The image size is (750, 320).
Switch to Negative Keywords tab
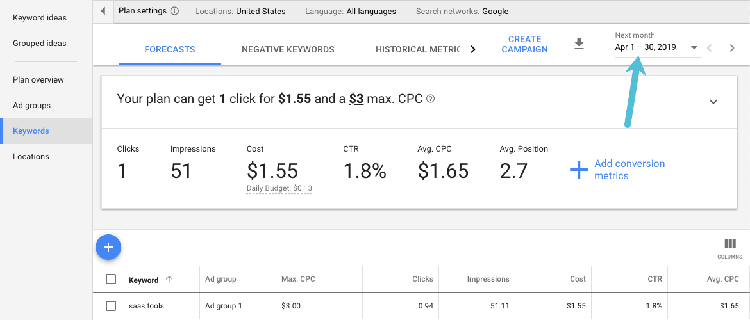coord(288,49)
